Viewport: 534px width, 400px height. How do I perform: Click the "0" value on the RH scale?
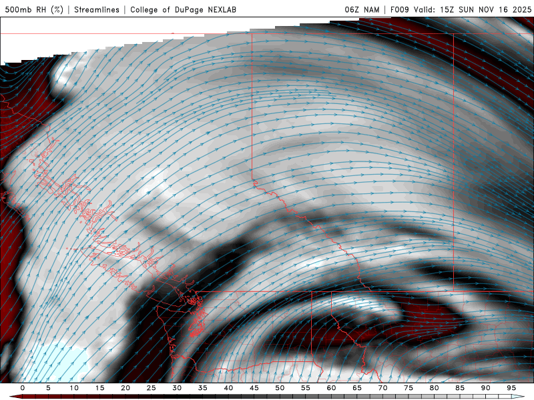[x=23, y=388]
